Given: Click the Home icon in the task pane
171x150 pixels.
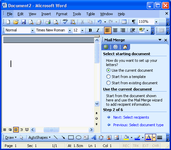Looking at the screenshot, I should [x=125, y=47].
